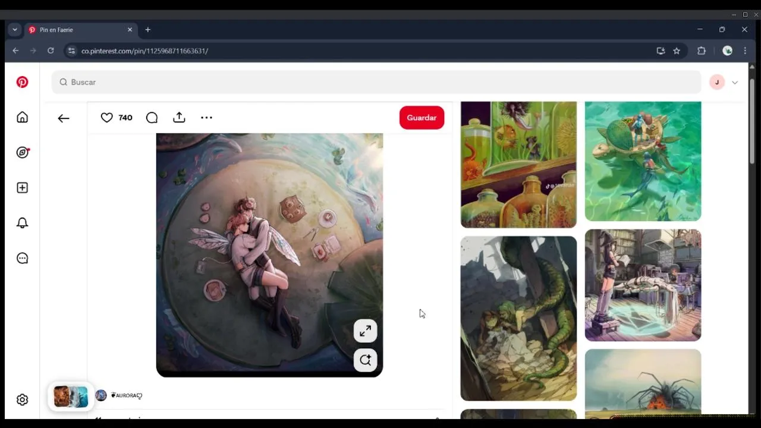Open the witch library pin
This screenshot has width=761, height=428.
coord(643,285)
